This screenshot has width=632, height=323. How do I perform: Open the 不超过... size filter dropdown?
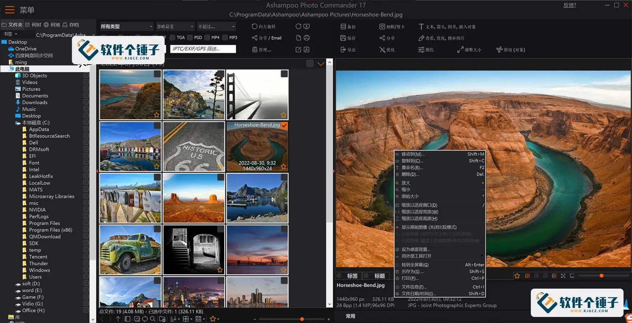coord(216,26)
